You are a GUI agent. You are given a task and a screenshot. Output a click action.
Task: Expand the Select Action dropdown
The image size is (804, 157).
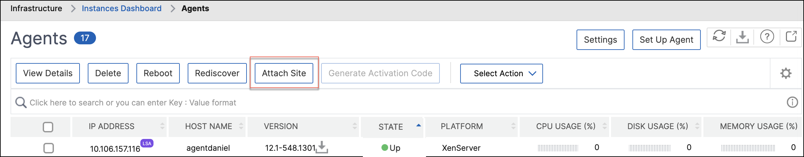pos(501,74)
